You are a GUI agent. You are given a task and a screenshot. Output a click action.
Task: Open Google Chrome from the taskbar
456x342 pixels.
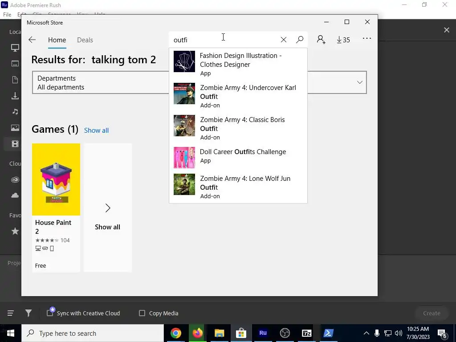pyautogui.click(x=176, y=333)
